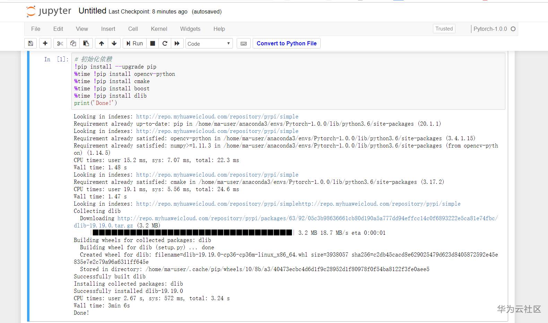Click Convert to Python File button
This screenshot has width=548, height=323.
(287, 43)
